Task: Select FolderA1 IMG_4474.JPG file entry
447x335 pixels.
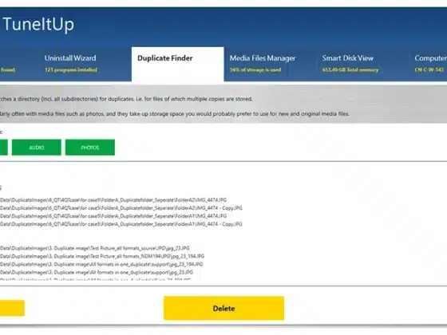Action: click(113, 216)
